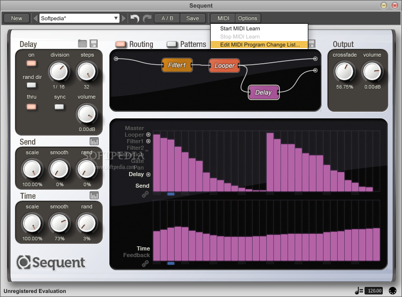Toggle Routing view indicator
Screen dimensions: 402x297
121,44
